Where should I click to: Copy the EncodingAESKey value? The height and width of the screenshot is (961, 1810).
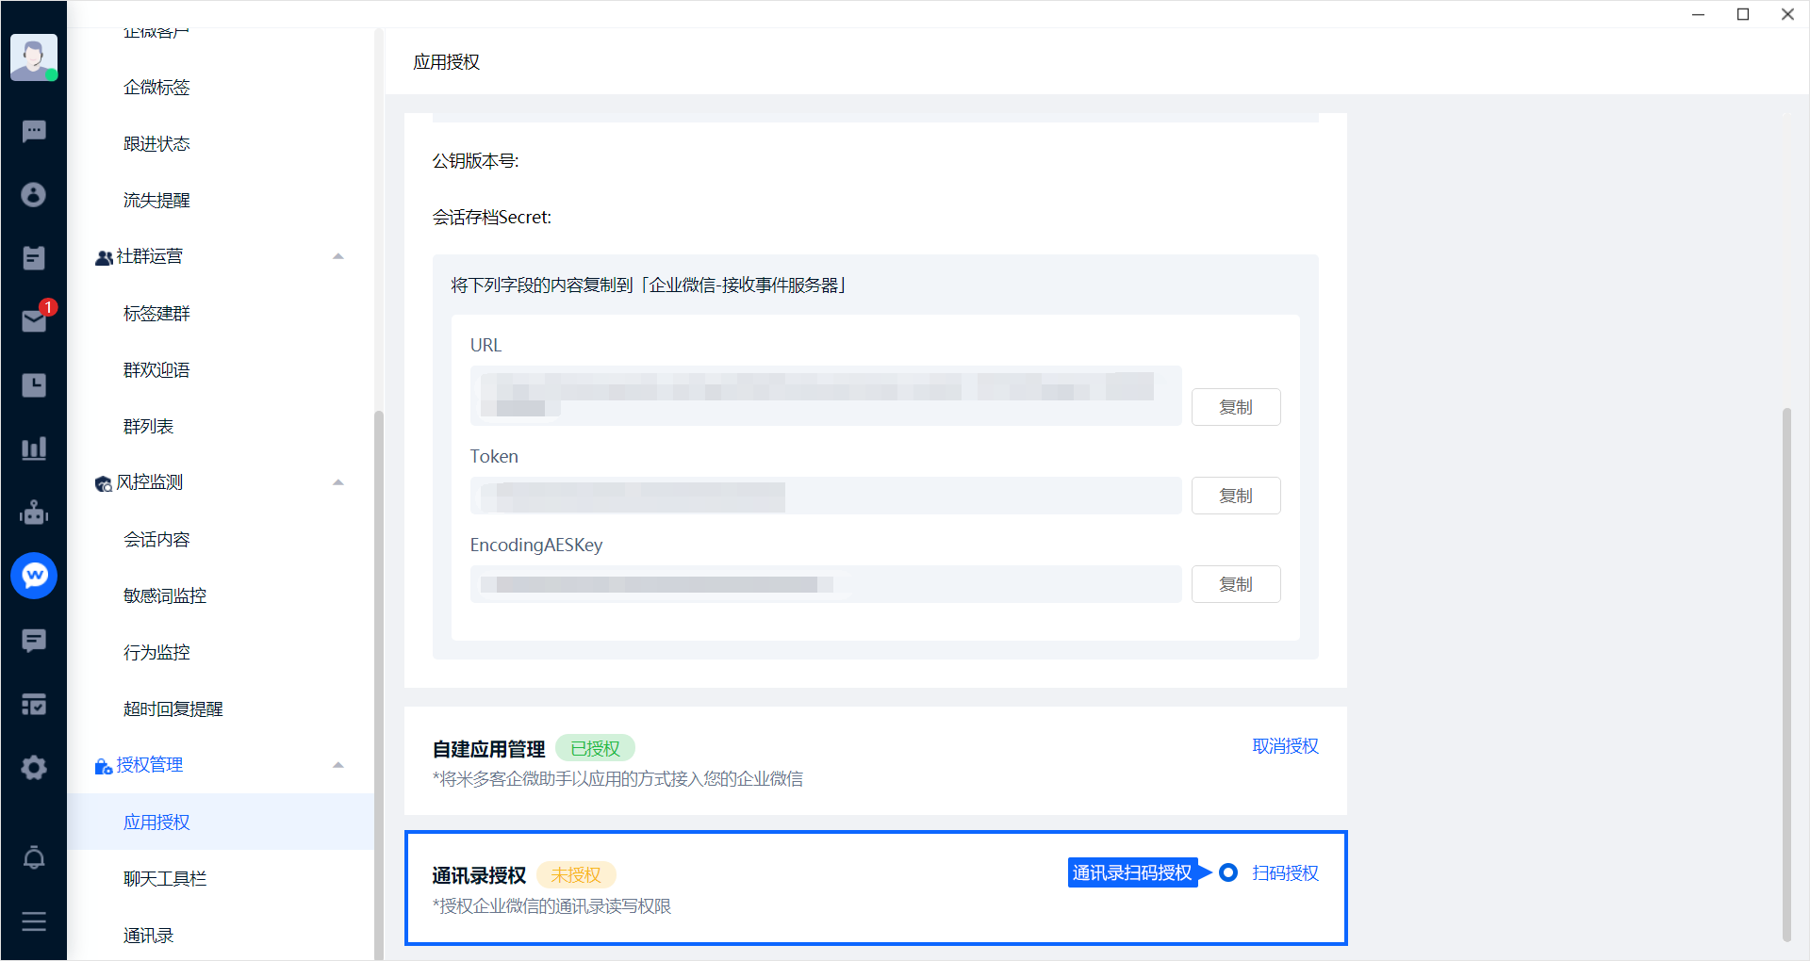1235,584
